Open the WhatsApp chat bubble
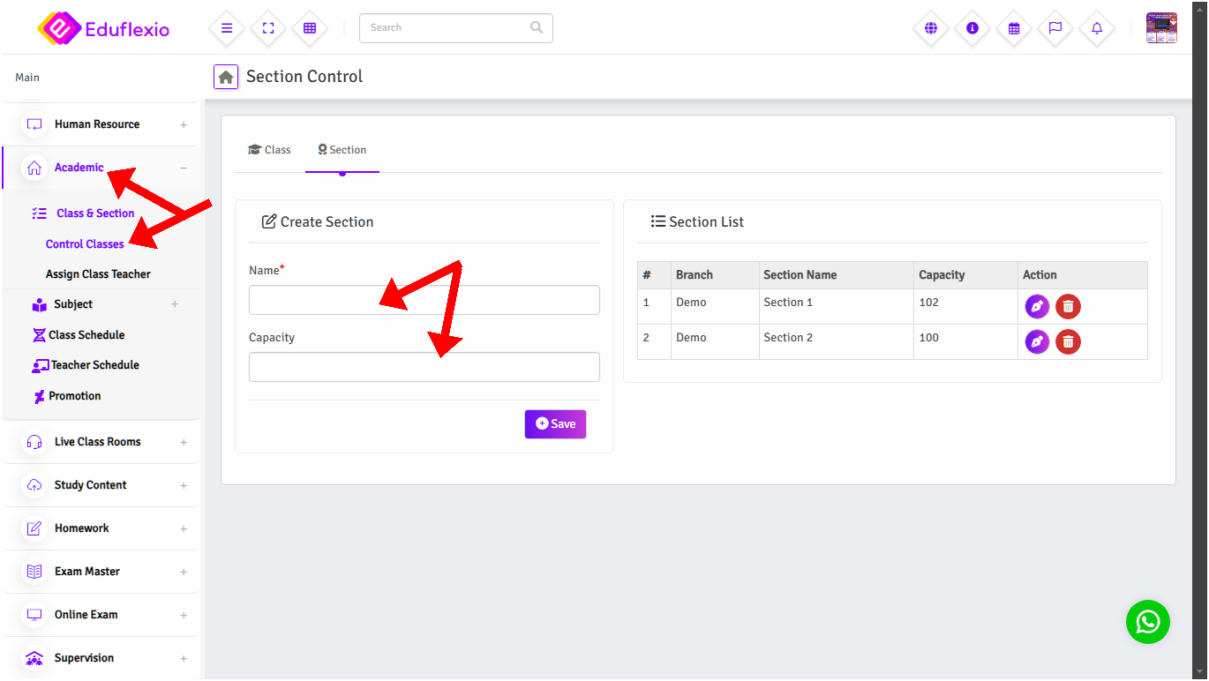Viewport: 1209px width, 681px height. point(1147,622)
